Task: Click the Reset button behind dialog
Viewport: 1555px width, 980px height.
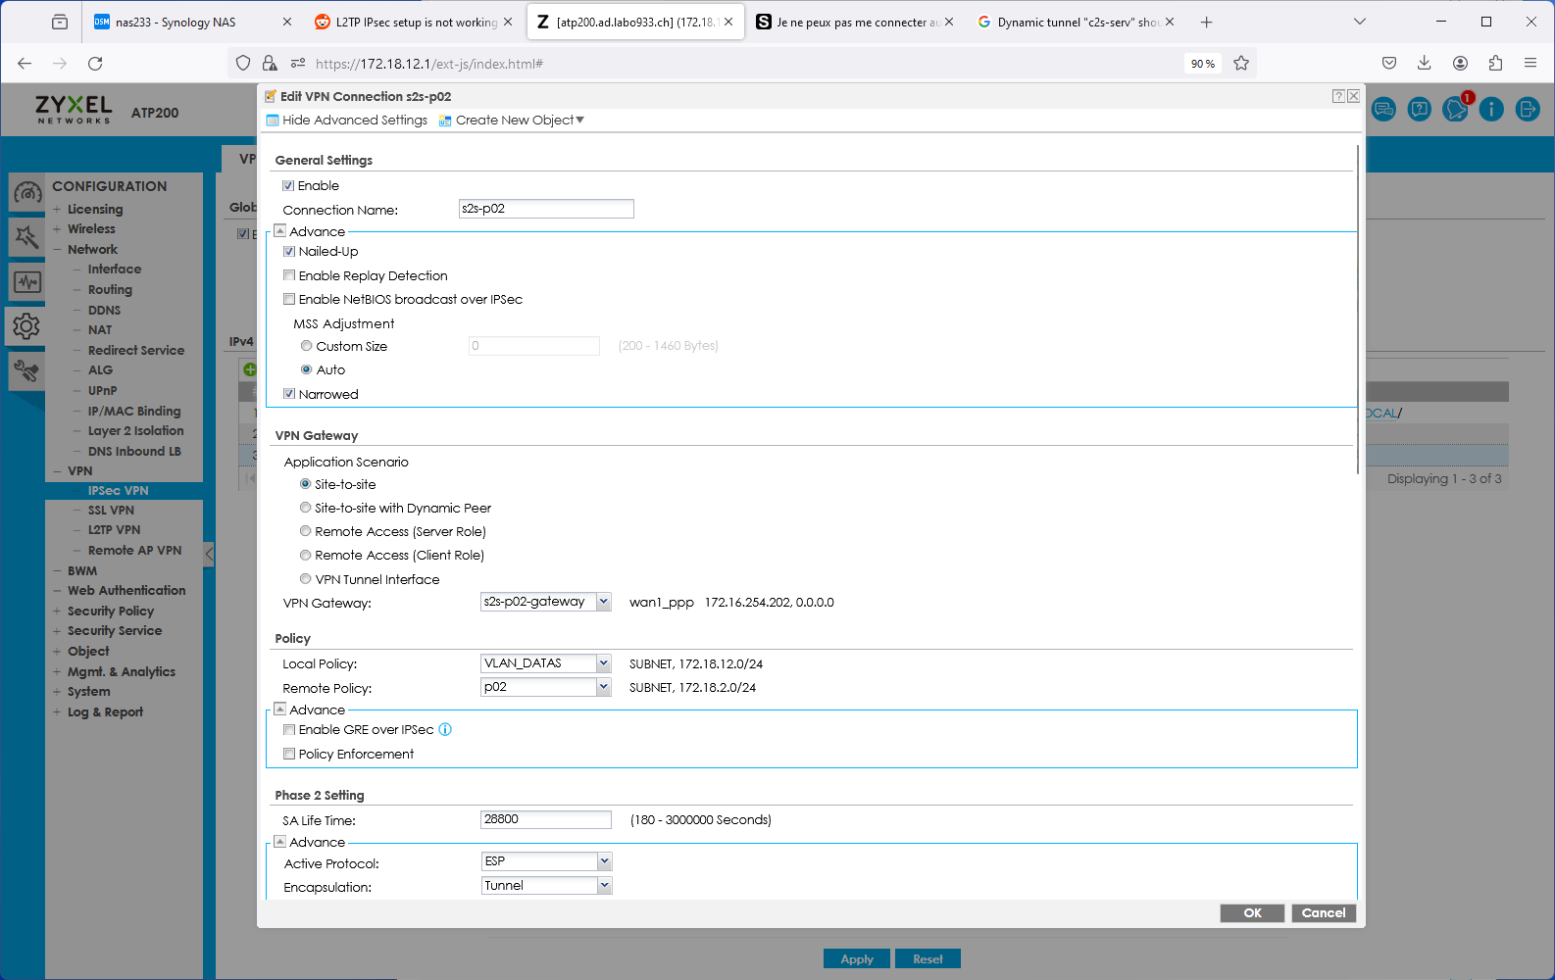Action: pyautogui.click(x=928, y=959)
